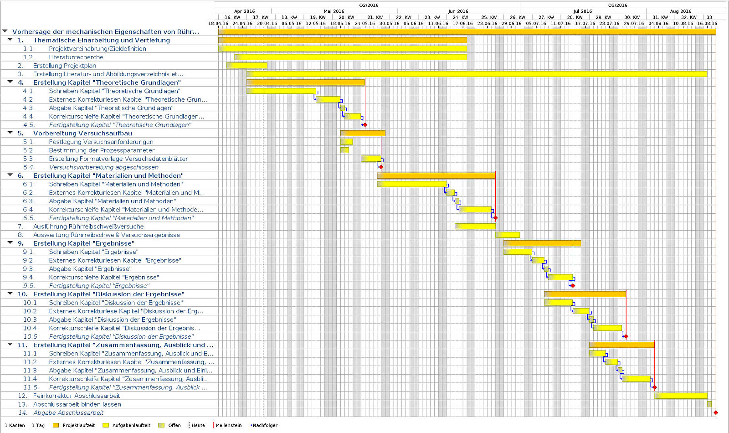
Task: Click milestone diamond for 5.4 Versuchsvorbereitung abgeschlossen
Action: (x=381, y=167)
